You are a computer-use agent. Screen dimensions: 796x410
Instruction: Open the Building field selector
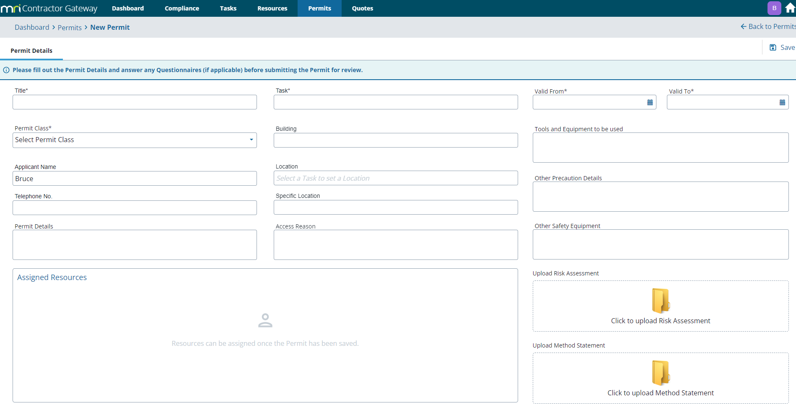[395, 140]
